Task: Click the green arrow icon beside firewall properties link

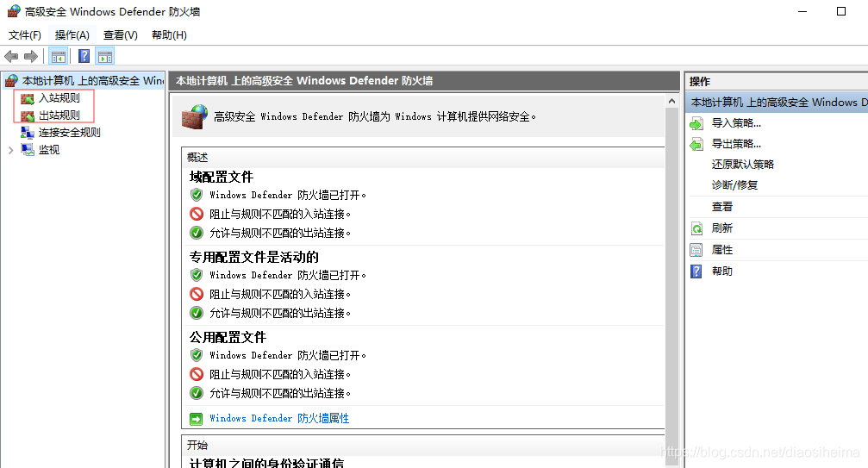Action: click(x=196, y=419)
